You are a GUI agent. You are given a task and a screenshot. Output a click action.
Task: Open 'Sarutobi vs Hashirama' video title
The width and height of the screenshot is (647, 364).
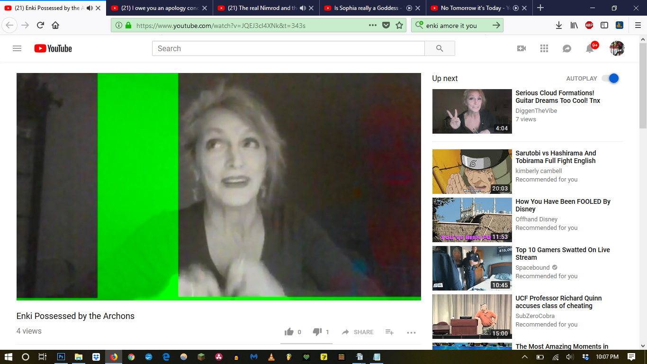pos(556,157)
